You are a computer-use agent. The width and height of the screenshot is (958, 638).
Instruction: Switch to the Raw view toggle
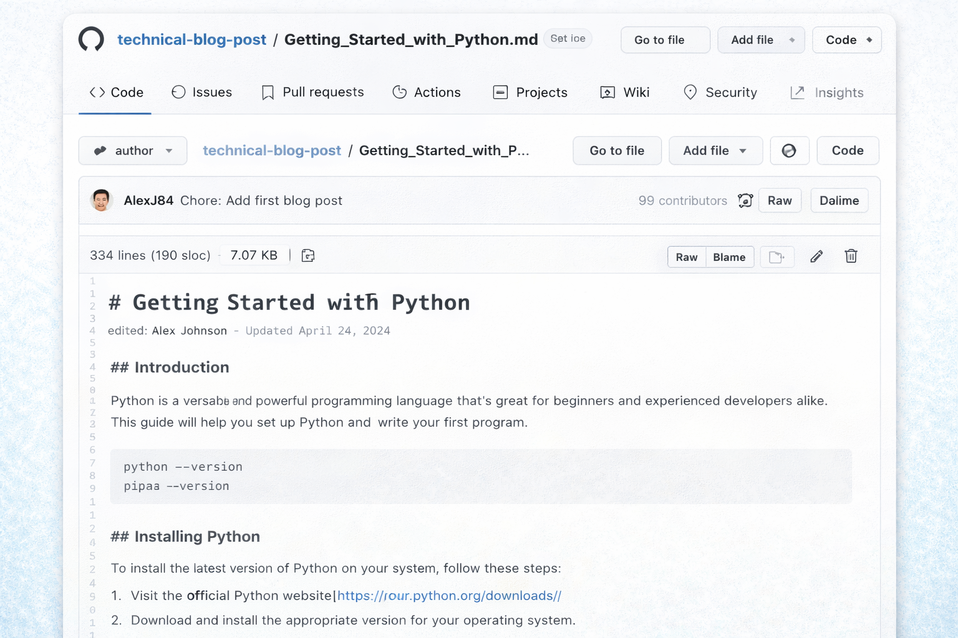point(686,257)
